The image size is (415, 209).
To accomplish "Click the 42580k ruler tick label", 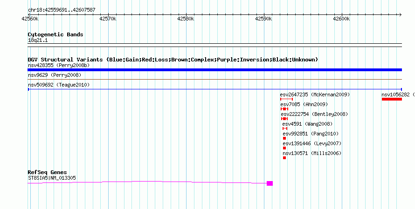I will pos(186,19).
